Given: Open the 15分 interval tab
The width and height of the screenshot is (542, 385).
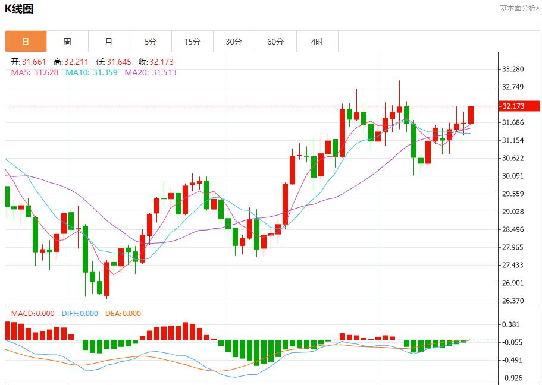Looking at the screenshot, I should pyautogui.click(x=192, y=42).
